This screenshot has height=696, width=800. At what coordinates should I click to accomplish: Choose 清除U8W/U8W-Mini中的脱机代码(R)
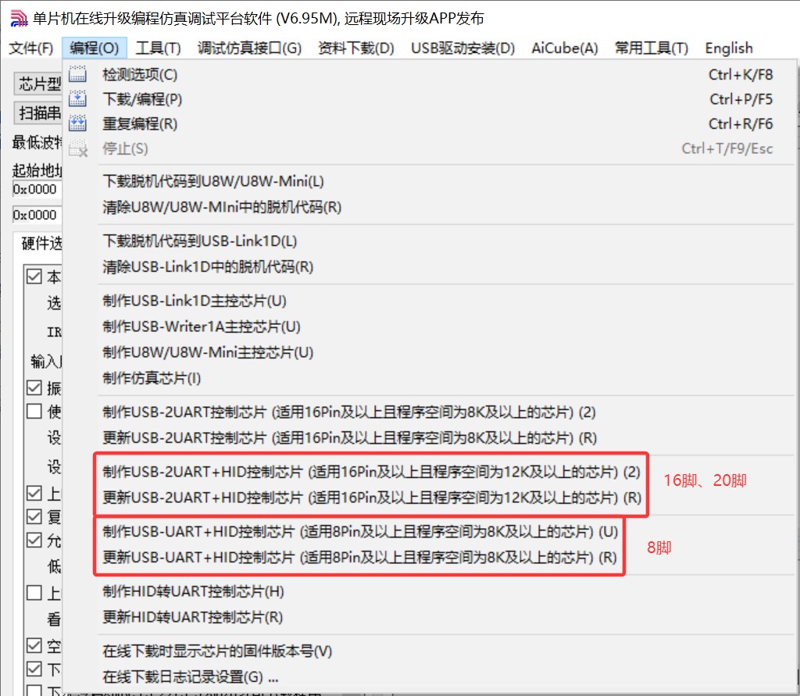click(430, 207)
